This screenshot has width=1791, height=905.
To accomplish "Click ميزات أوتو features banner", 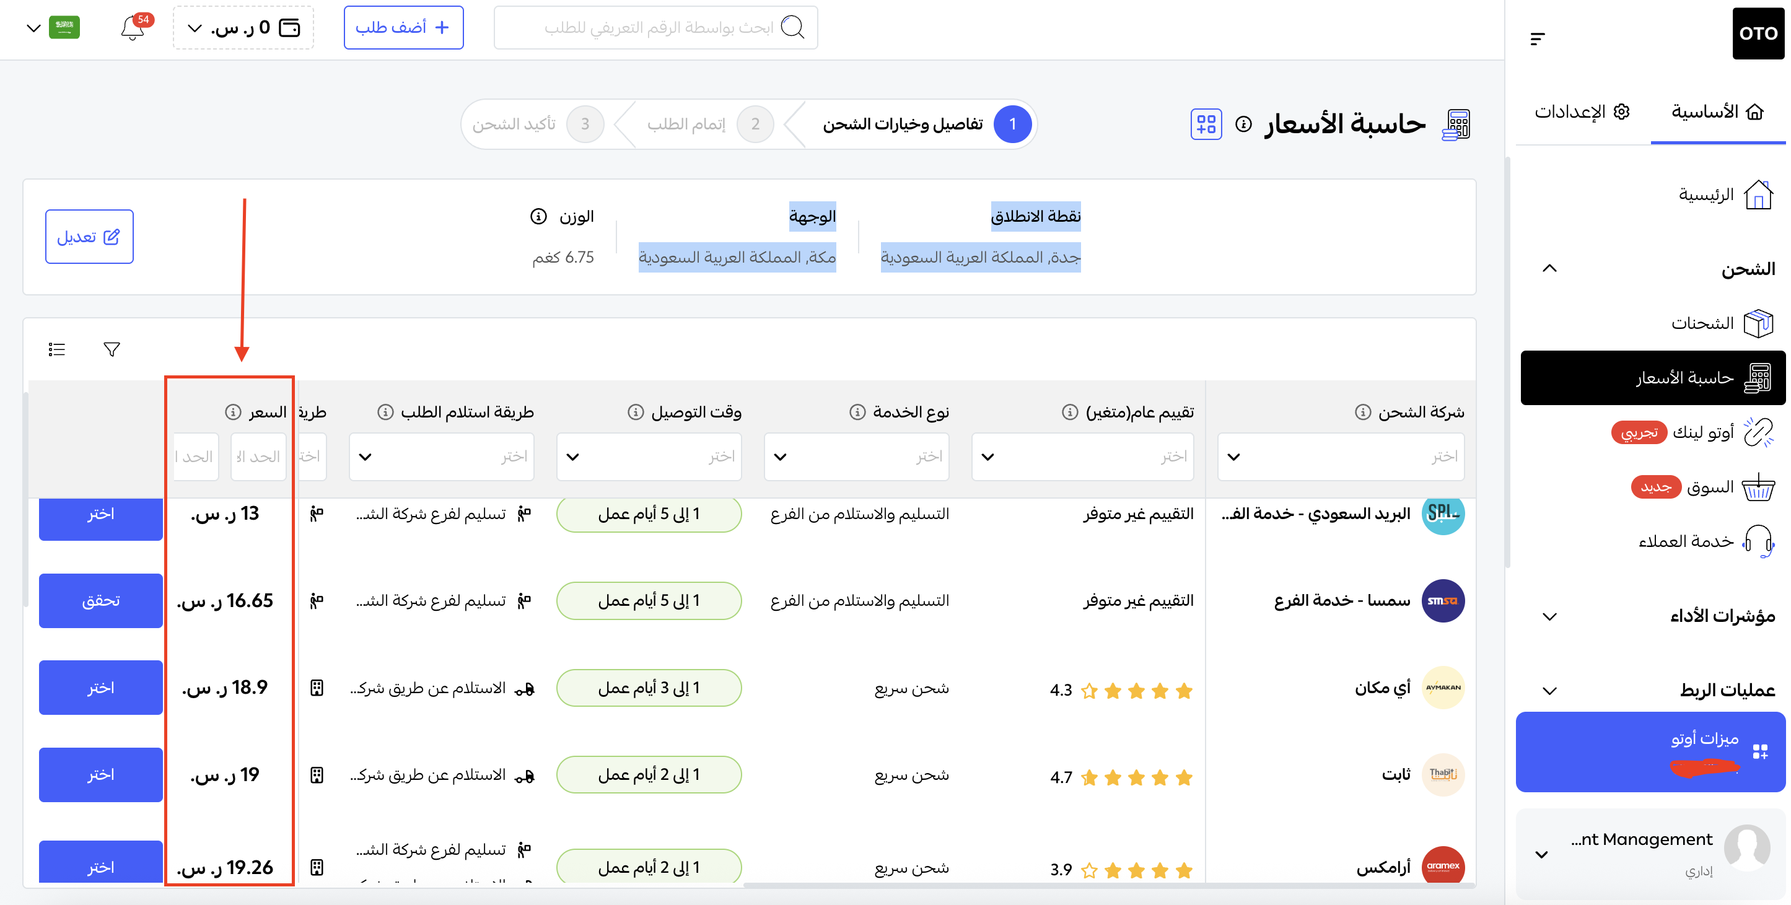I will click(x=1650, y=751).
